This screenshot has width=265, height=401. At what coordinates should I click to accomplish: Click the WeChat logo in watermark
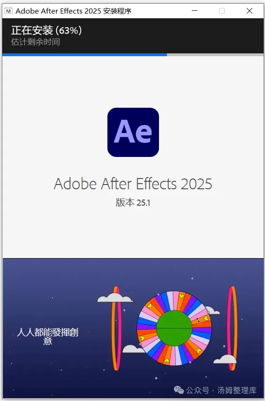pyautogui.click(x=179, y=390)
